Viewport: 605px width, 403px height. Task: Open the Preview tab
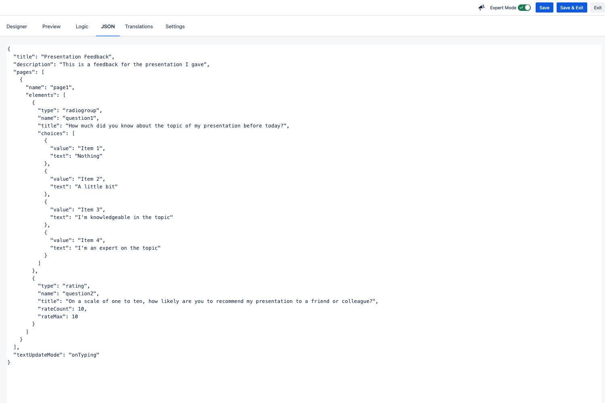51,27
